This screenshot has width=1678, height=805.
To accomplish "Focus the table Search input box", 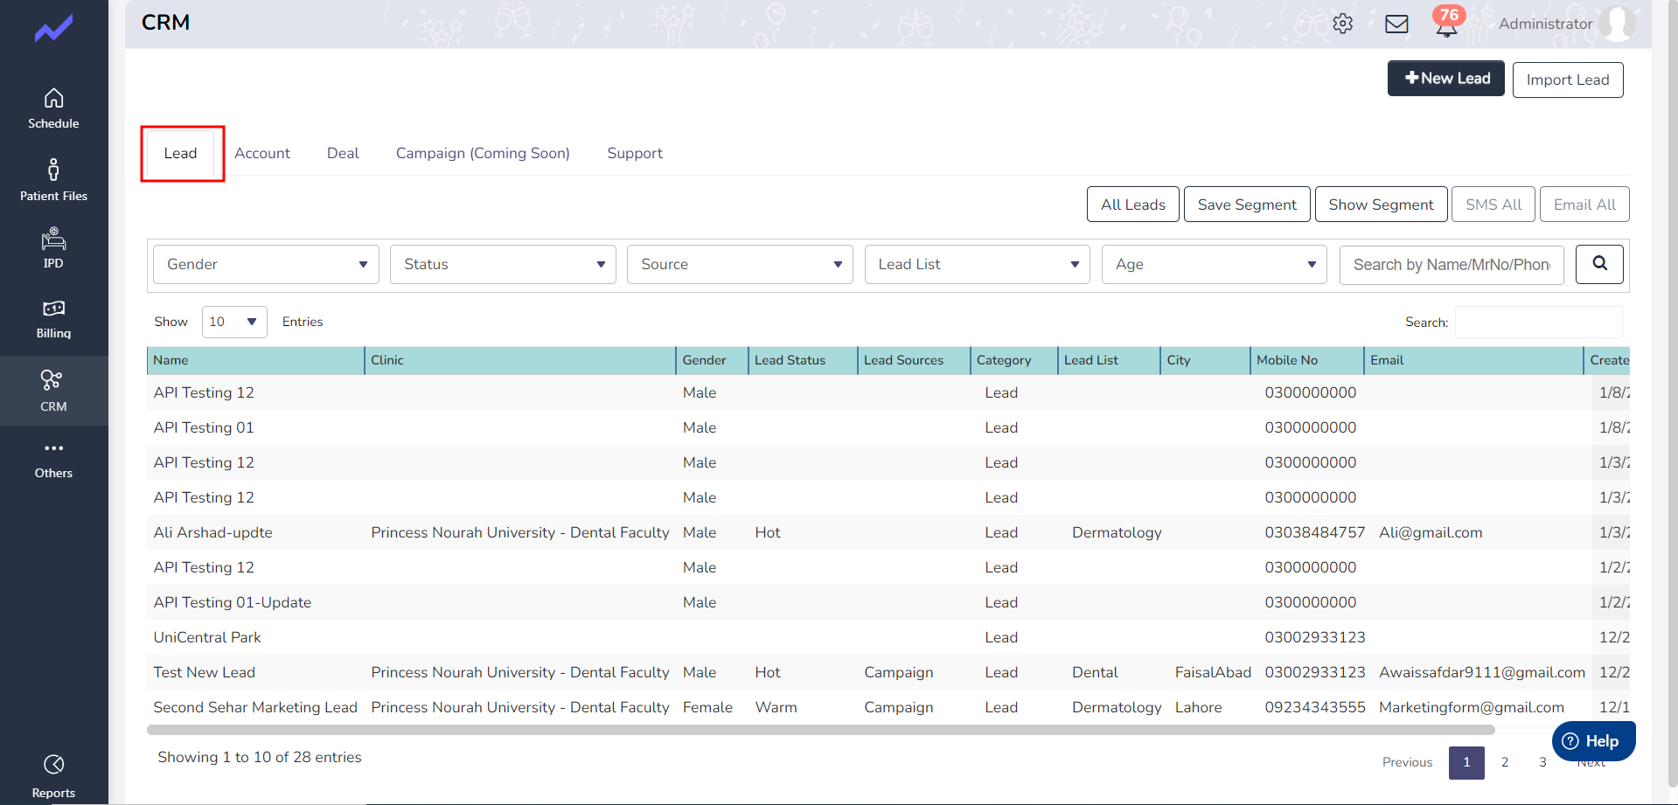I will point(1539,322).
